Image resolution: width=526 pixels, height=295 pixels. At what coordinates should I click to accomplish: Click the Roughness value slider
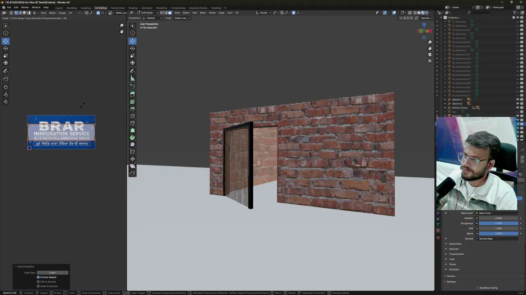[x=498, y=223]
